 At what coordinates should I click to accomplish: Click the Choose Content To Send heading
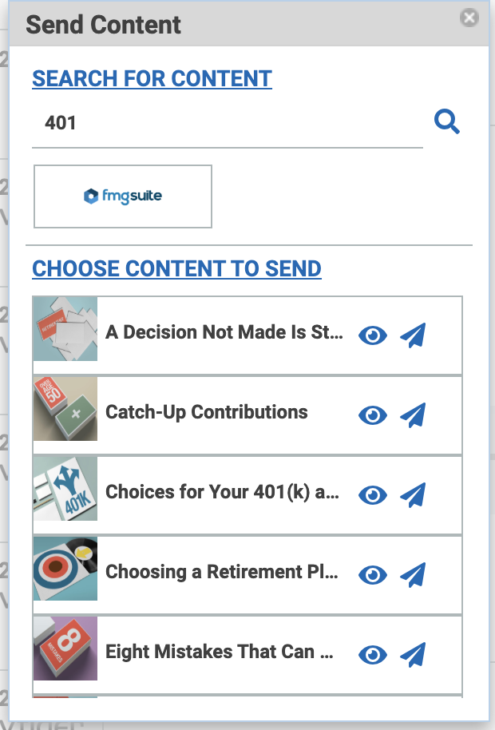[x=176, y=268]
